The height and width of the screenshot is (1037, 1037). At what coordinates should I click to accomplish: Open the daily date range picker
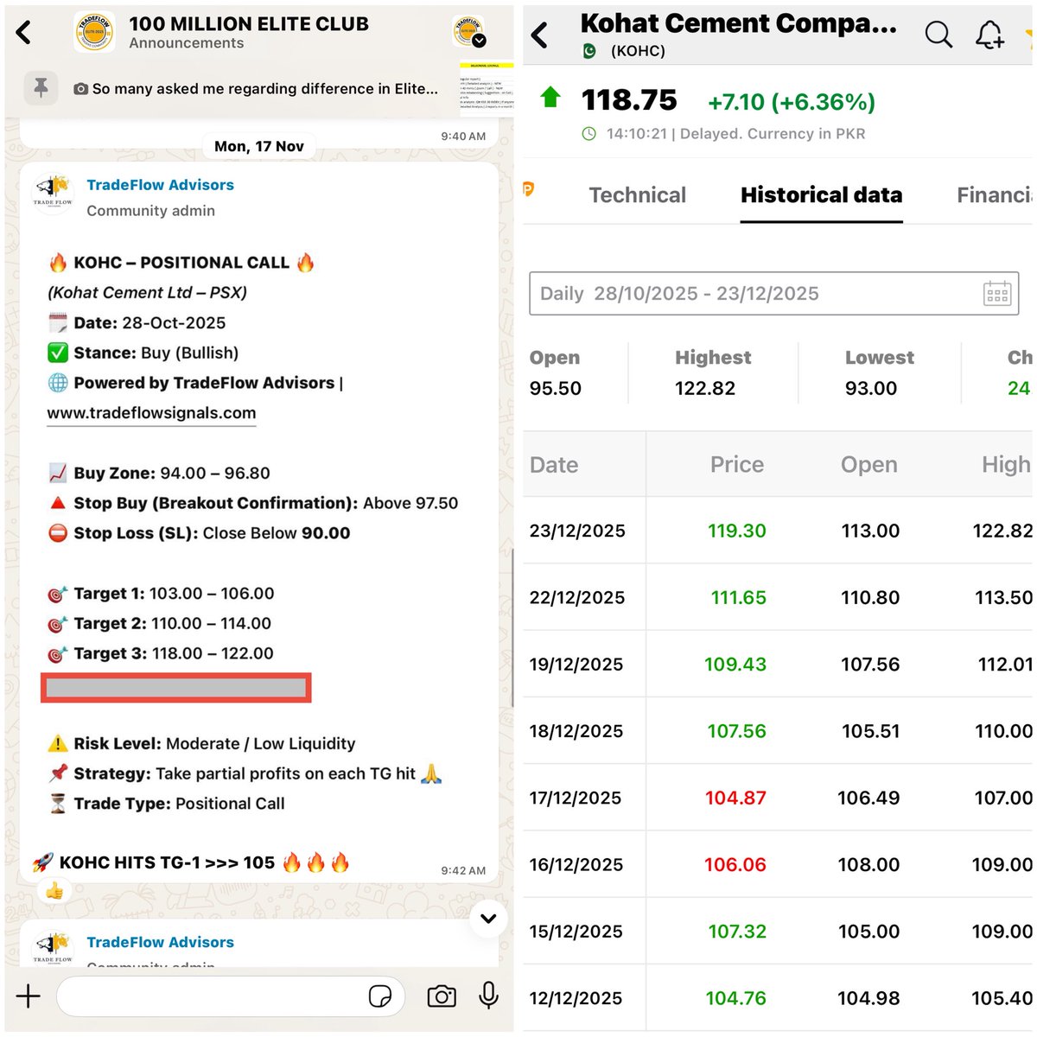(x=773, y=294)
